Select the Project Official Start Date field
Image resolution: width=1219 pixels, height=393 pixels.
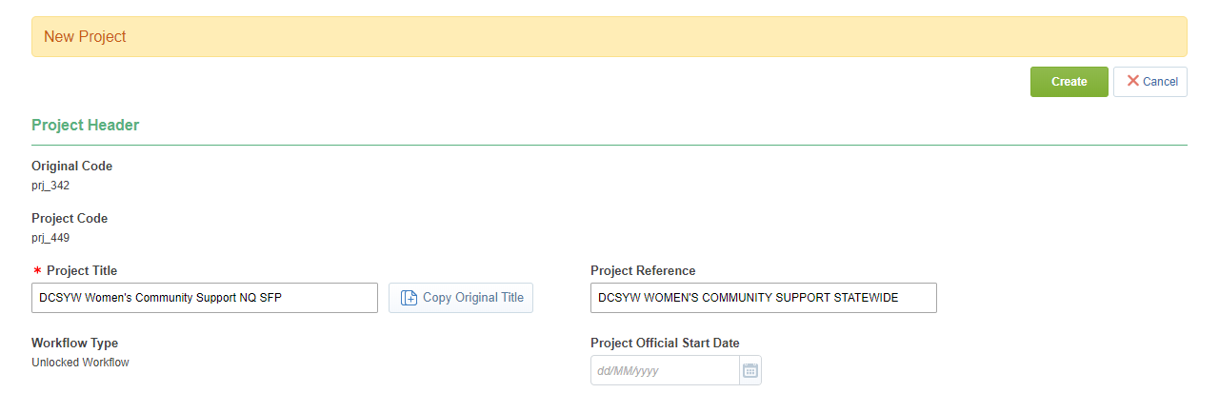pos(665,371)
